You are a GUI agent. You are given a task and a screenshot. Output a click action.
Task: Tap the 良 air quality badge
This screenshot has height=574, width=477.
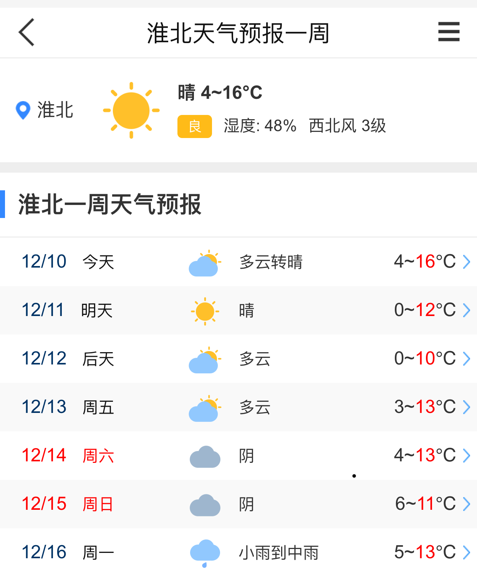pos(195,126)
